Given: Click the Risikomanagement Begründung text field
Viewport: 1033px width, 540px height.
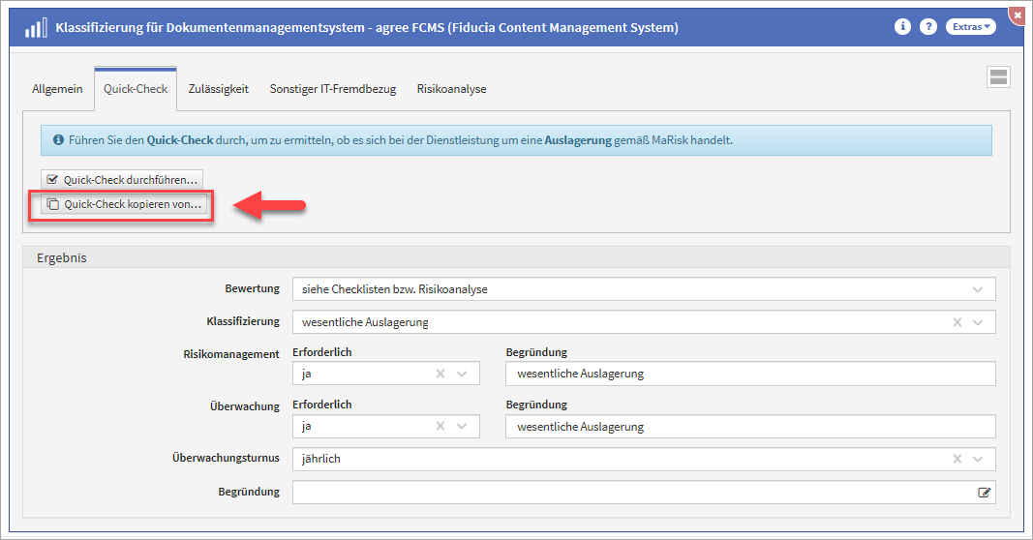Looking at the screenshot, I should click(749, 374).
